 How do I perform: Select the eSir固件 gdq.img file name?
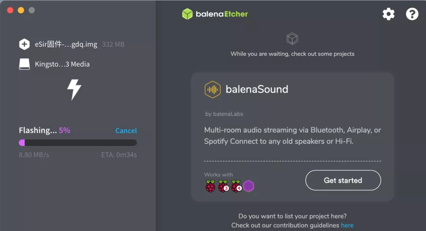[x=66, y=44]
